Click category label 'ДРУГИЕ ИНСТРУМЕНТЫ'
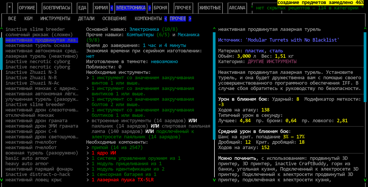 tap(272, 62)
